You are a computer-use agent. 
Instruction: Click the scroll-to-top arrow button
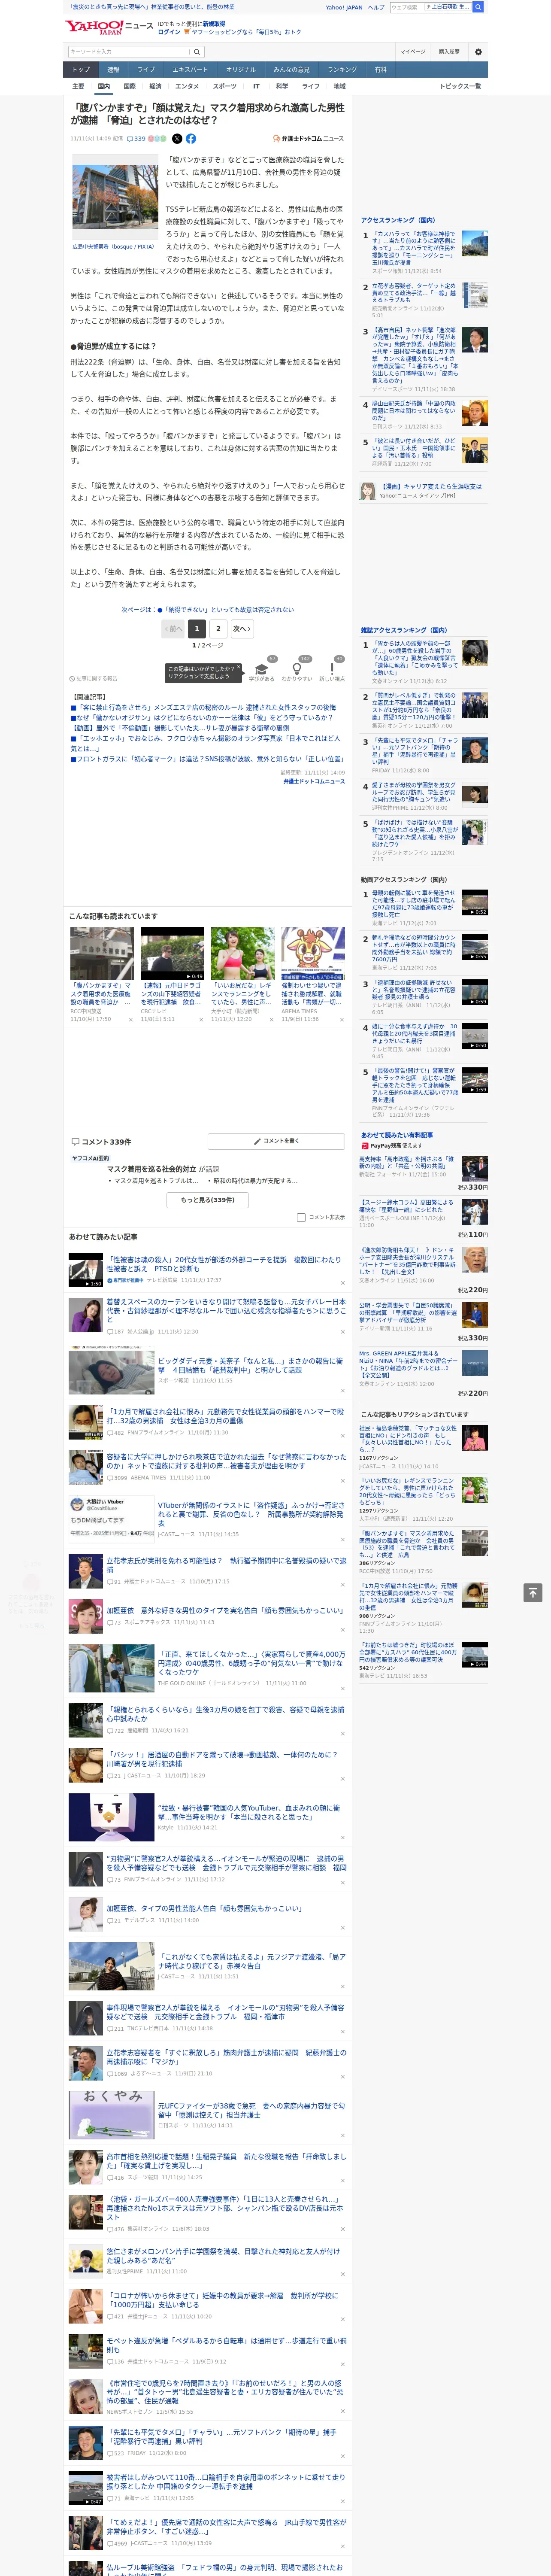(x=532, y=1593)
